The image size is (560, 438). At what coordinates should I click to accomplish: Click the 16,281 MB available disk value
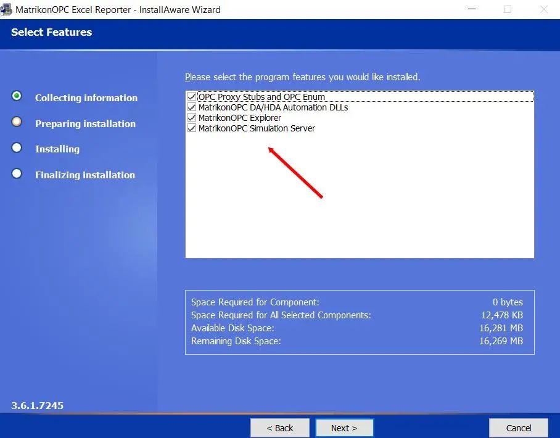pyautogui.click(x=501, y=328)
